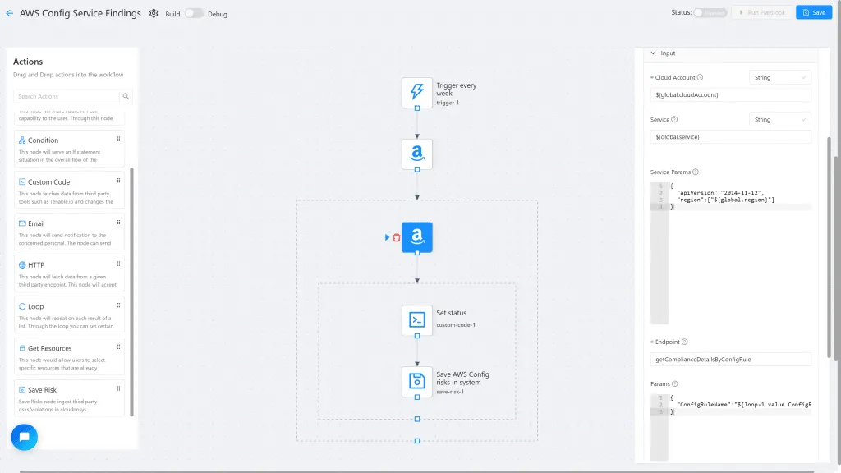Screen dimensions: 841x473
Task: Grab the drag handle of Email action
Action: click(x=118, y=222)
